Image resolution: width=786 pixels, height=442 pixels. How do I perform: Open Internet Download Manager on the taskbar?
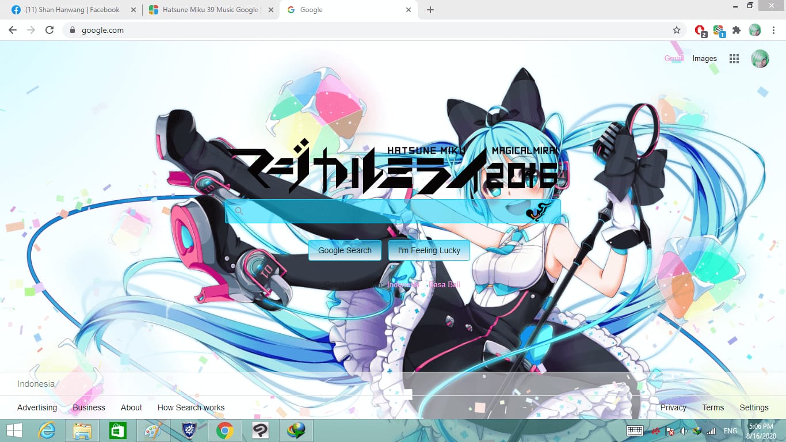(296, 430)
